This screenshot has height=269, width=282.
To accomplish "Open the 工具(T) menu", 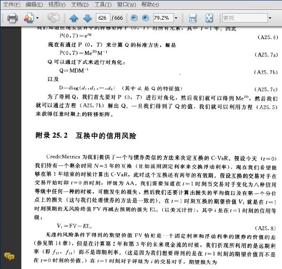I will pyautogui.click(x=103, y=4).
